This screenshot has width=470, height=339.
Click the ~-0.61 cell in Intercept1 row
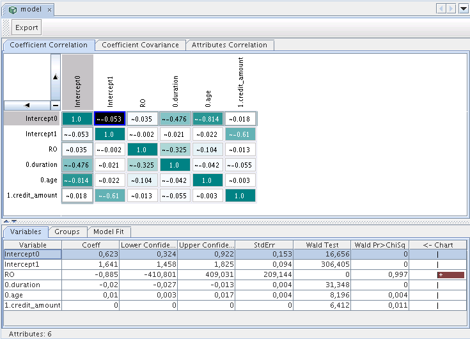(240, 134)
